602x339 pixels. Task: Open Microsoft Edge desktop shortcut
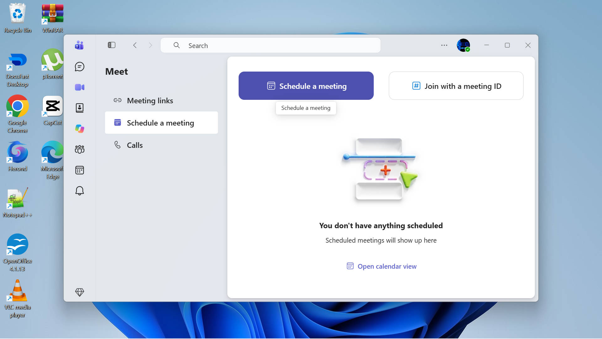(x=52, y=160)
